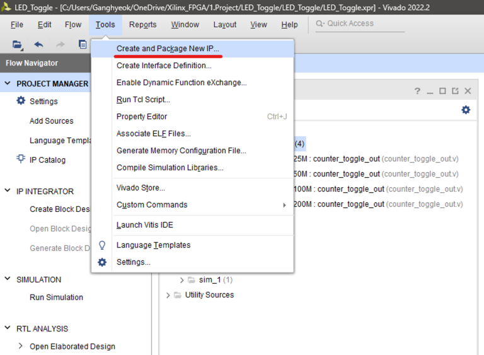Collapse the PROJECT MANAGER section
The height and width of the screenshot is (355, 484).
[8, 83]
